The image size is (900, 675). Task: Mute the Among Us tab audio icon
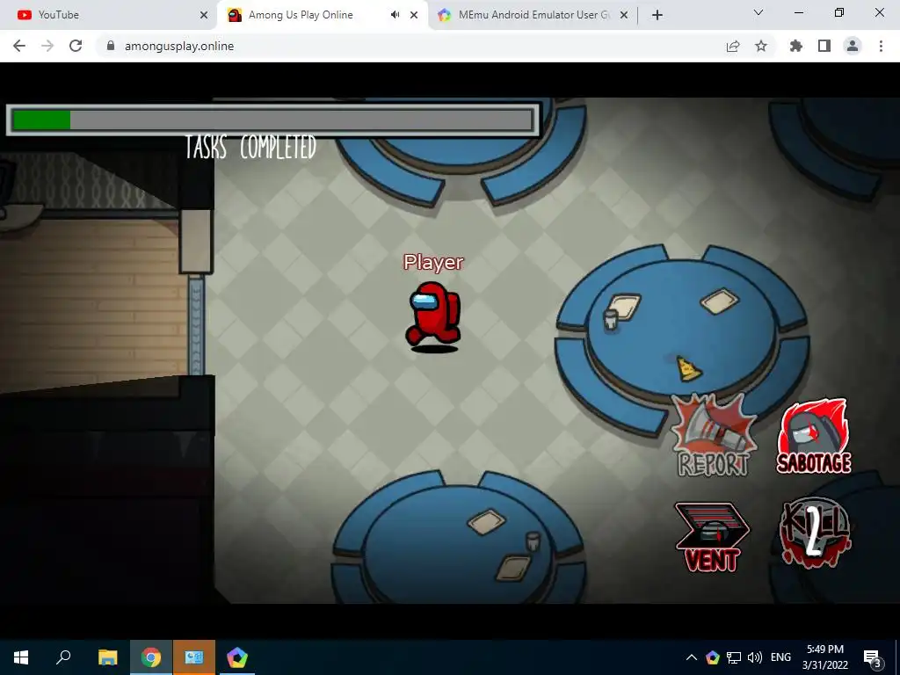tap(395, 15)
